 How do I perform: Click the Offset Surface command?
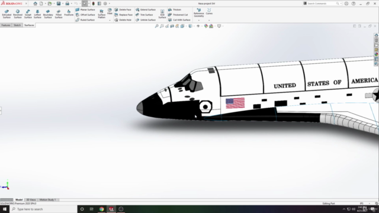coord(85,15)
